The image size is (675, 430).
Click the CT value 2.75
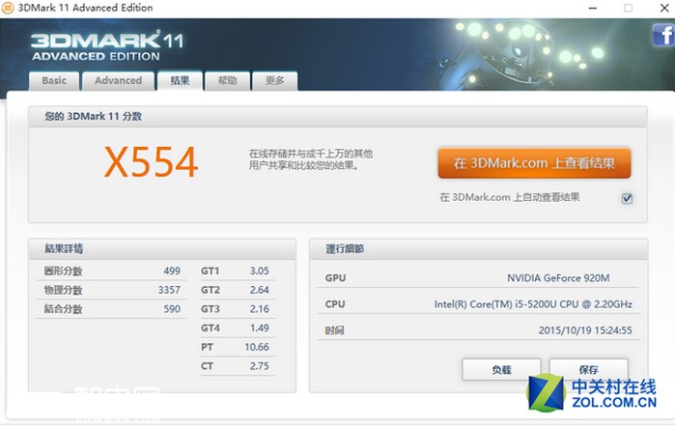259,366
